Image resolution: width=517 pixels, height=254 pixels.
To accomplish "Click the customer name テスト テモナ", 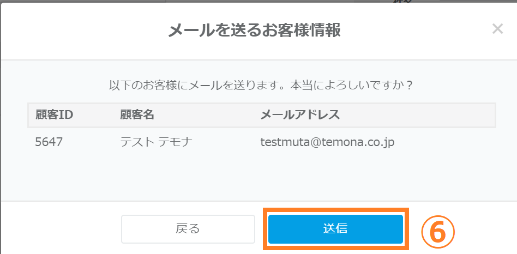I will point(156,143).
